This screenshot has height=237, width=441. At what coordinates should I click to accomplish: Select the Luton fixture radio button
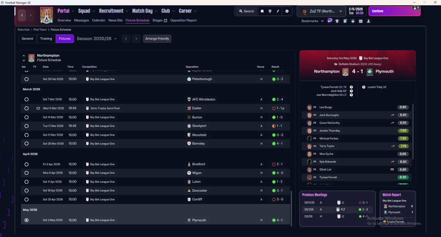pos(27,182)
